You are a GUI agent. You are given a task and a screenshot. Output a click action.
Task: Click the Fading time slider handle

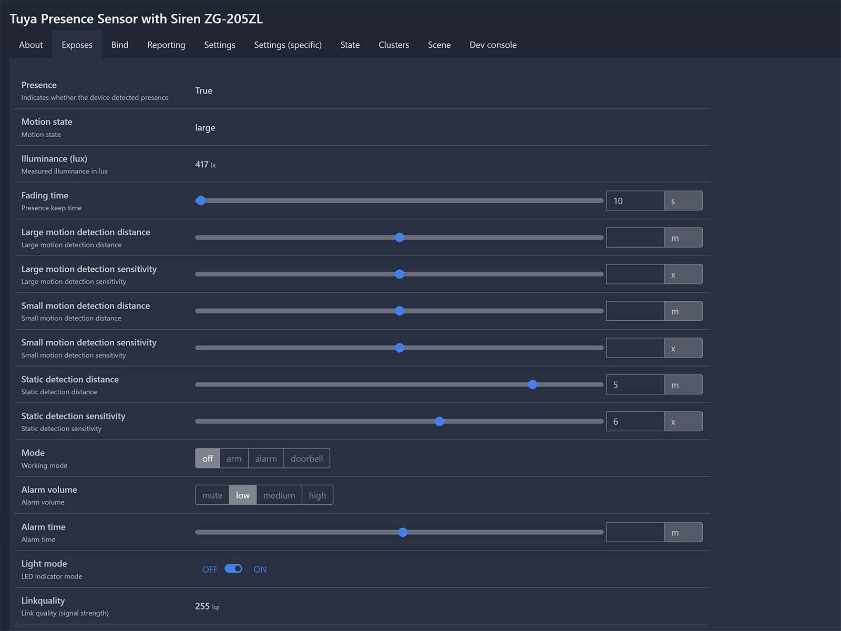tap(200, 200)
